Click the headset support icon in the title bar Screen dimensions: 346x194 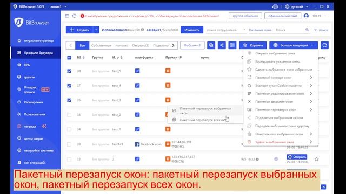pos(275,6)
